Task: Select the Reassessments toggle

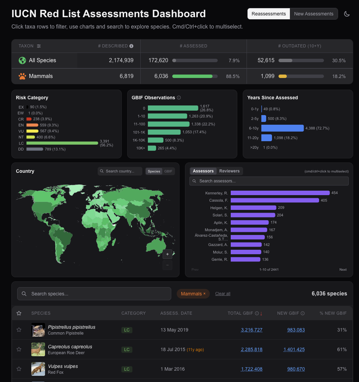Action: 269,14
